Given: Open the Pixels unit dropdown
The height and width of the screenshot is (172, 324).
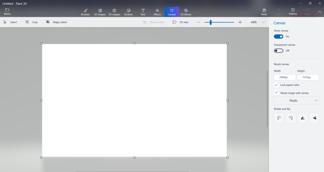Looking at the screenshot, I should tap(297, 101).
